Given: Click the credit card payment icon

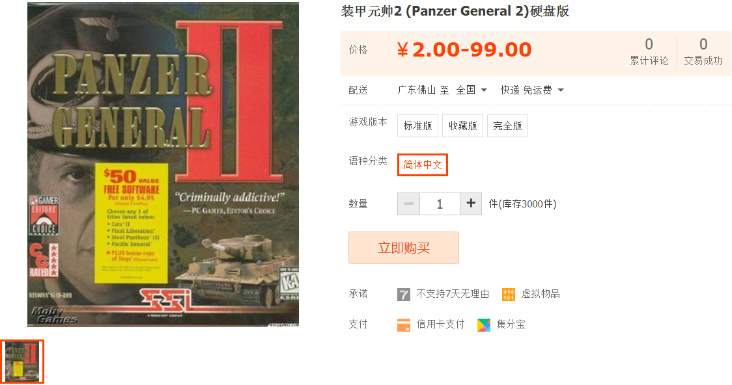Looking at the screenshot, I should click(x=404, y=325).
